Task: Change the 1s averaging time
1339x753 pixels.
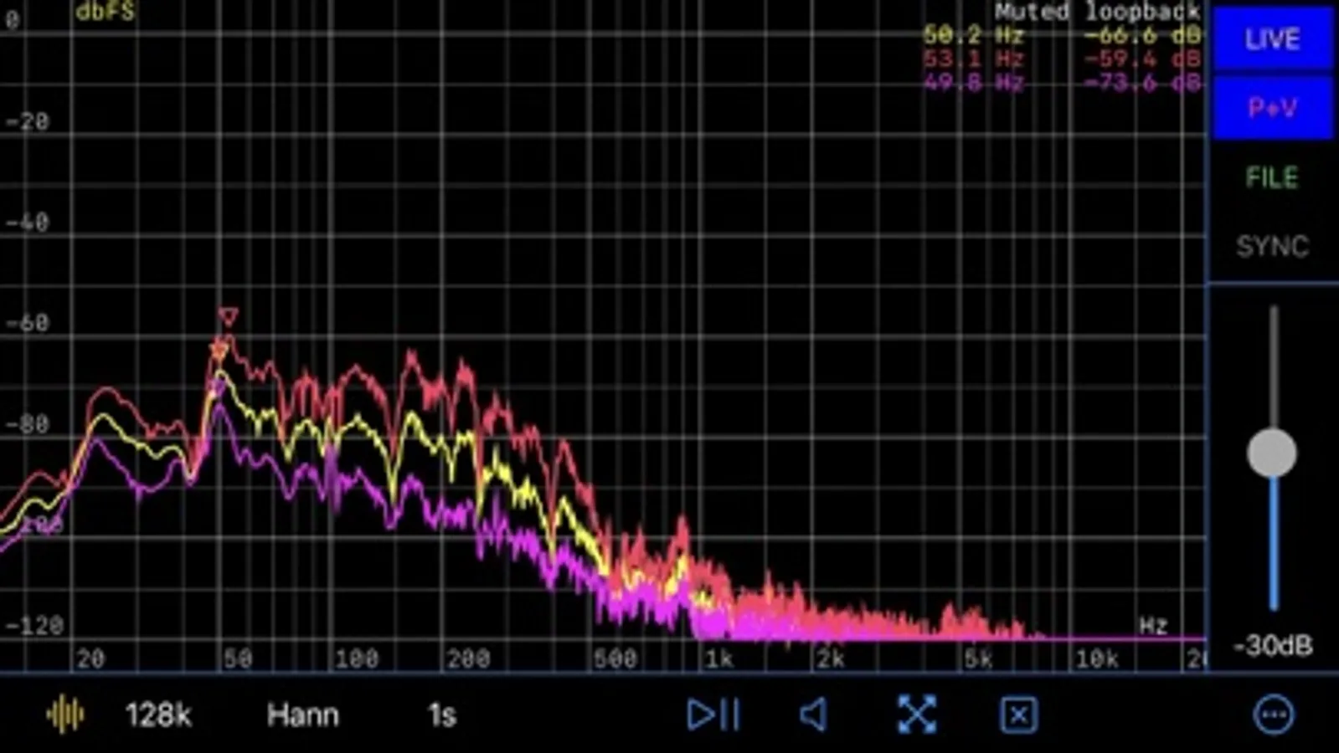Action: pyautogui.click(x=441, y=715)
